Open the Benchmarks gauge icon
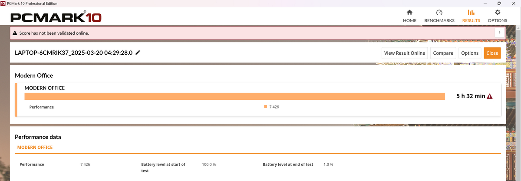This screenshot has height=181, width=521. pos(439,13)
